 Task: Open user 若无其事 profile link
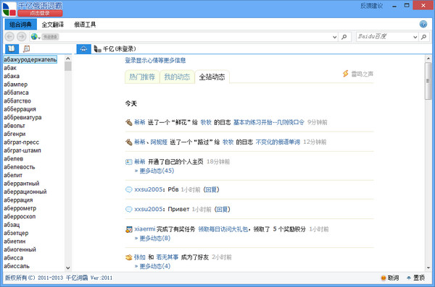pos(167,257)
